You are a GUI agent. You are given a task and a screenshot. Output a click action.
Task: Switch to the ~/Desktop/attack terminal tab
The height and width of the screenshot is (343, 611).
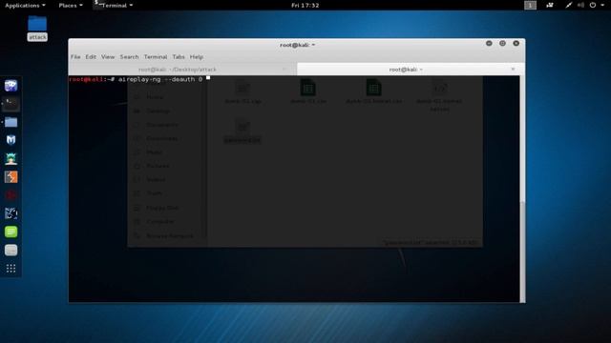(x=178, y=70)
